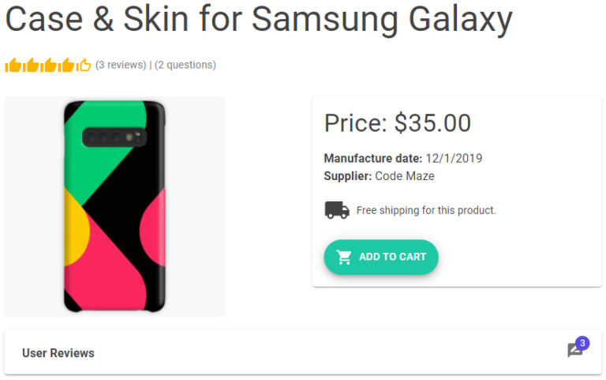The width and height of the screenshot is (606, 380).
Task: Open the (2 questions) link
Action: (x=185, y=65)
